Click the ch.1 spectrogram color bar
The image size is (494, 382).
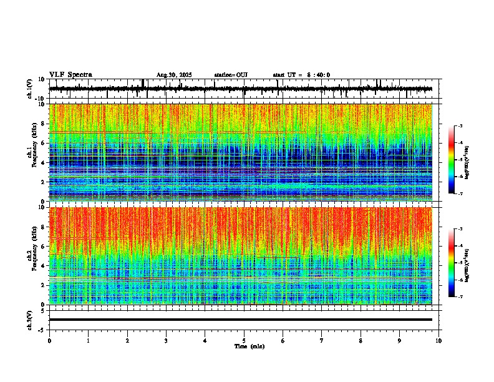click(452, 160)
